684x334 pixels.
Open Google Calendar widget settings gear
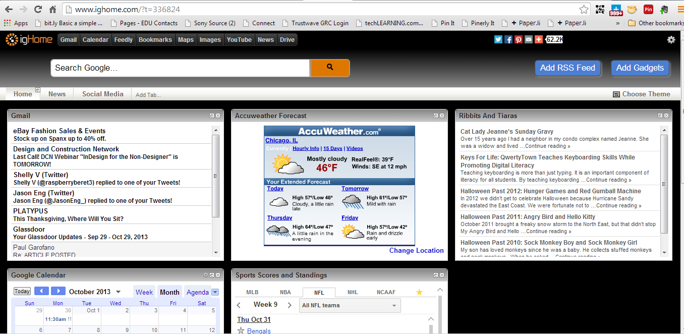205,275
